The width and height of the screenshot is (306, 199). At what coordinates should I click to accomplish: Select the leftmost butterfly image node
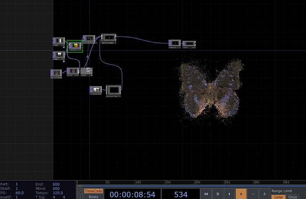point(56,74)
